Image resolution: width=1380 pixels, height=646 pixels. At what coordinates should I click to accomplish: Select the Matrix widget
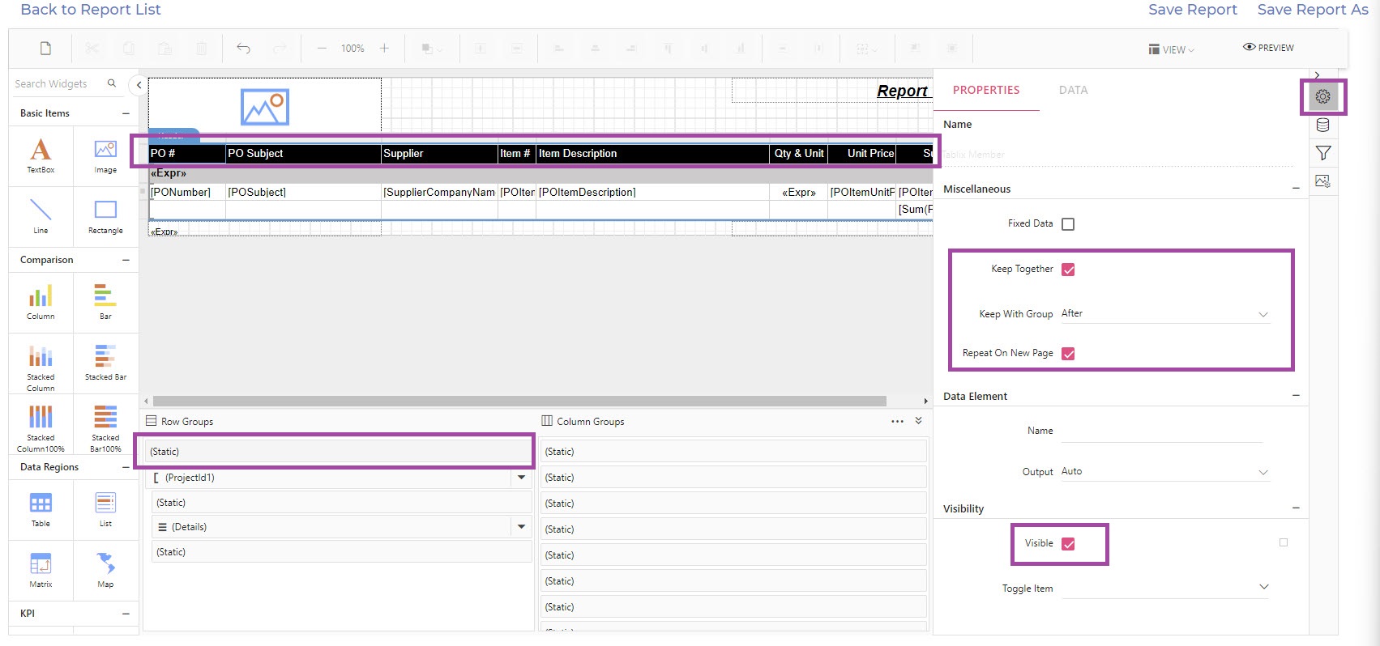click(41, 570)
